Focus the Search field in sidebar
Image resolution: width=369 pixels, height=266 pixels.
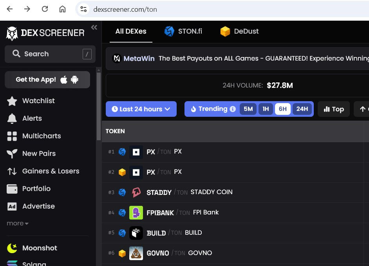click(x=50, y=54)
